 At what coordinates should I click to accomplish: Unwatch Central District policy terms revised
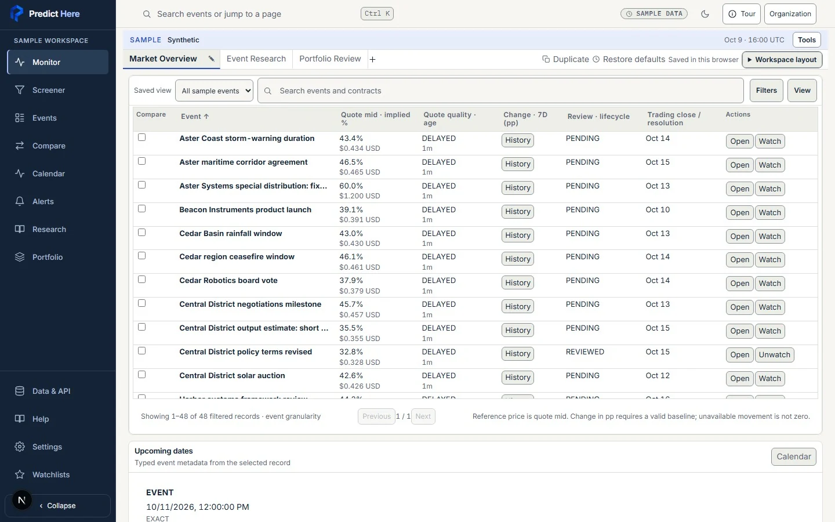point(775,355)
